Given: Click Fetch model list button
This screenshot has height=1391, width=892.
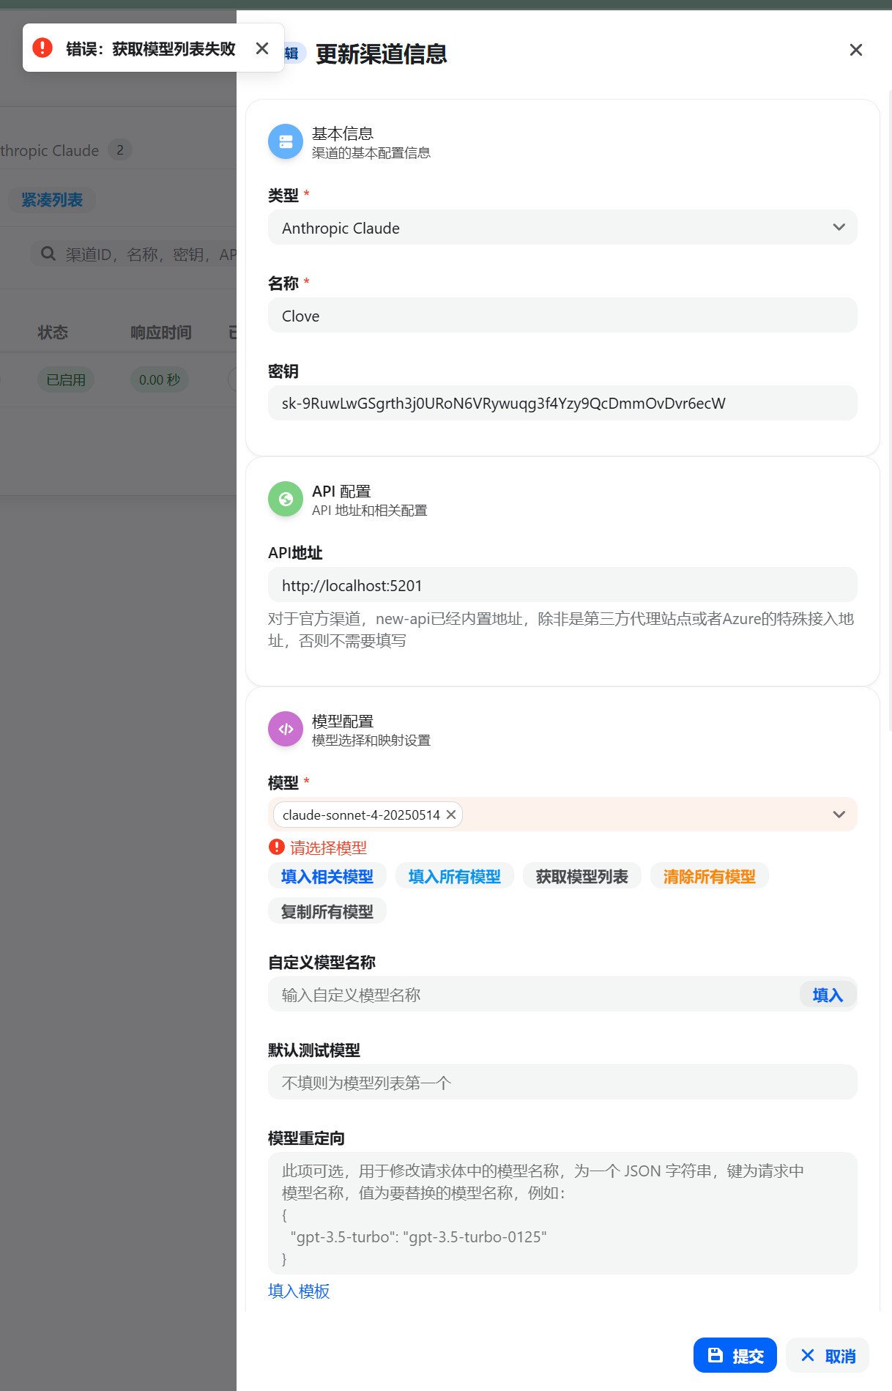Looking at the screenshot, I should (582, 876).
